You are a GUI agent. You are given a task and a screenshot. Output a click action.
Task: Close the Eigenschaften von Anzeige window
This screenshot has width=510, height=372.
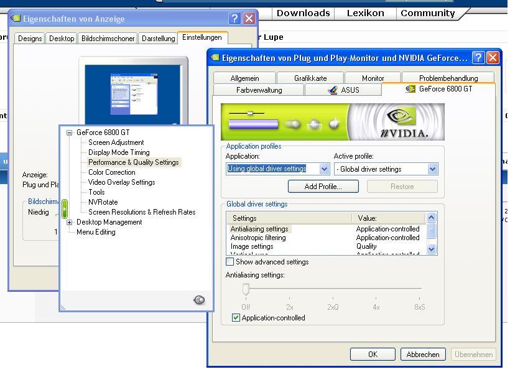[x=249, y=19]
